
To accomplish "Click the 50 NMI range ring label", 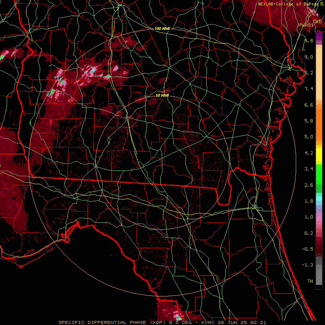I will pyautogui.click(x=162, y=95).
